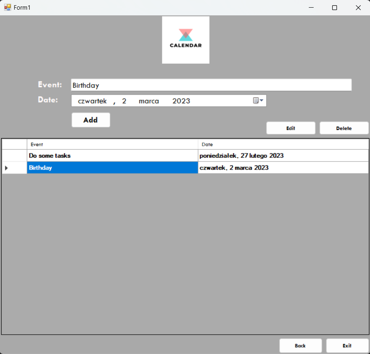Select the 'Birthday' row in the grid

coord(113,168)
